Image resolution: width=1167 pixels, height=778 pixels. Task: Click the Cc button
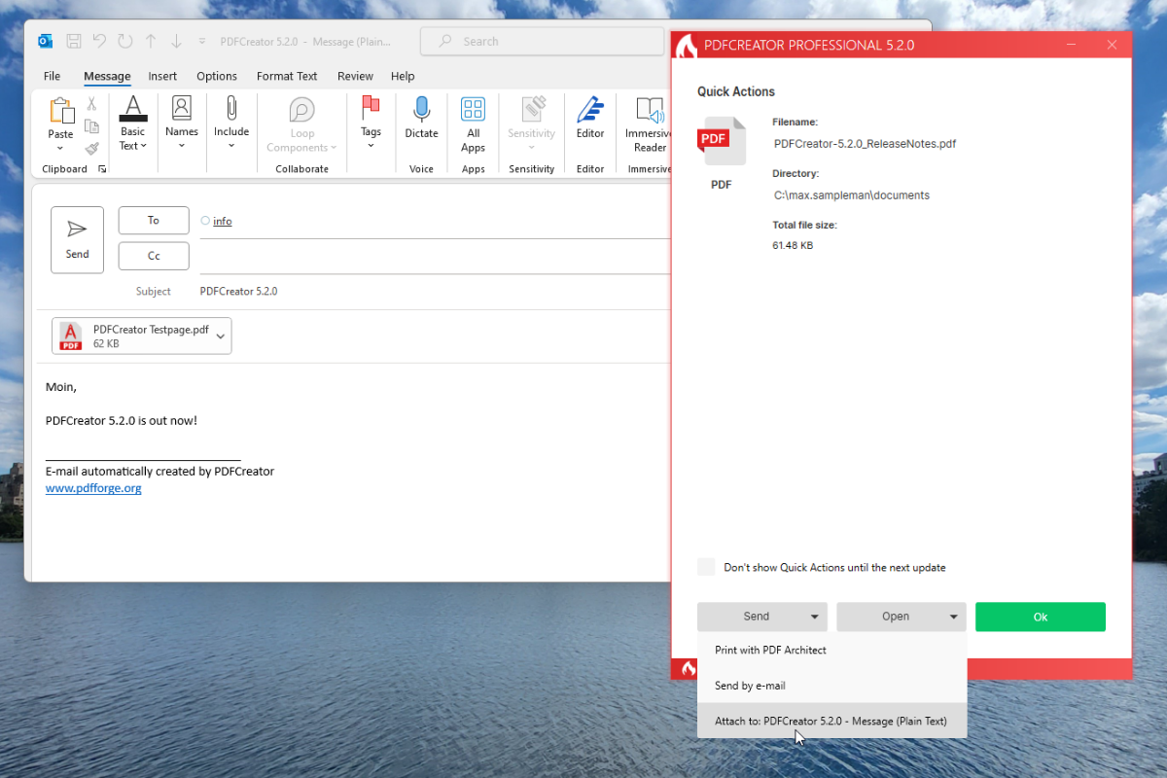pyautogui.click(x=154, y=256)
